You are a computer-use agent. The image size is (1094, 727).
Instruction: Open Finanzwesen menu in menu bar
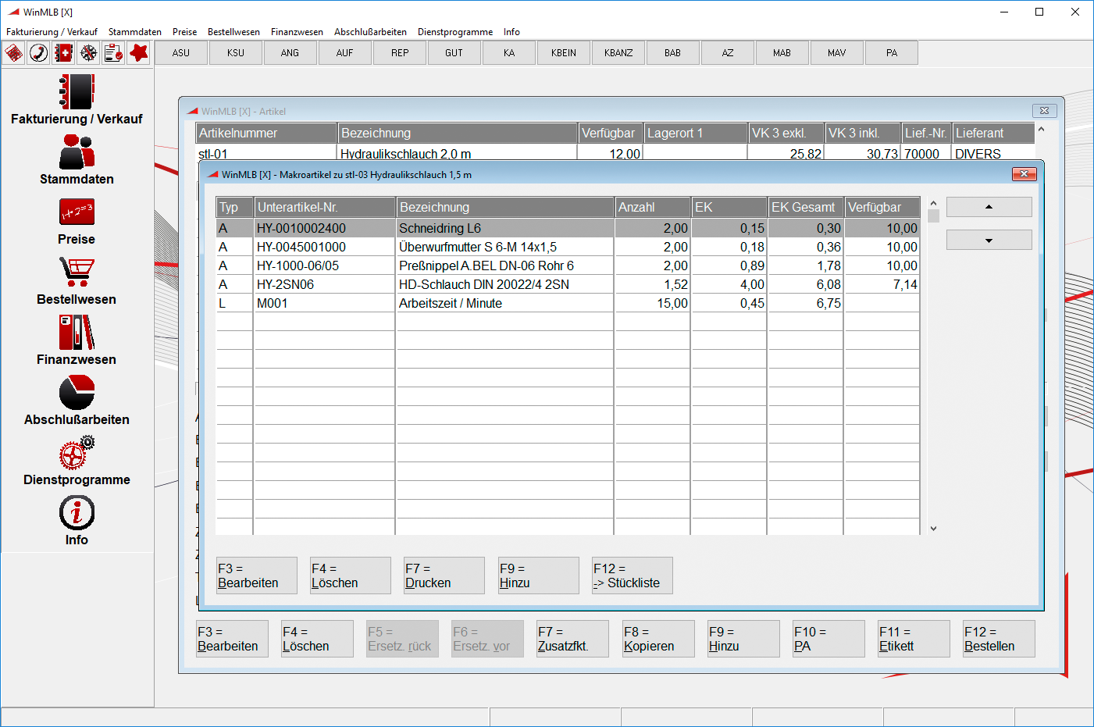(297, 32)
